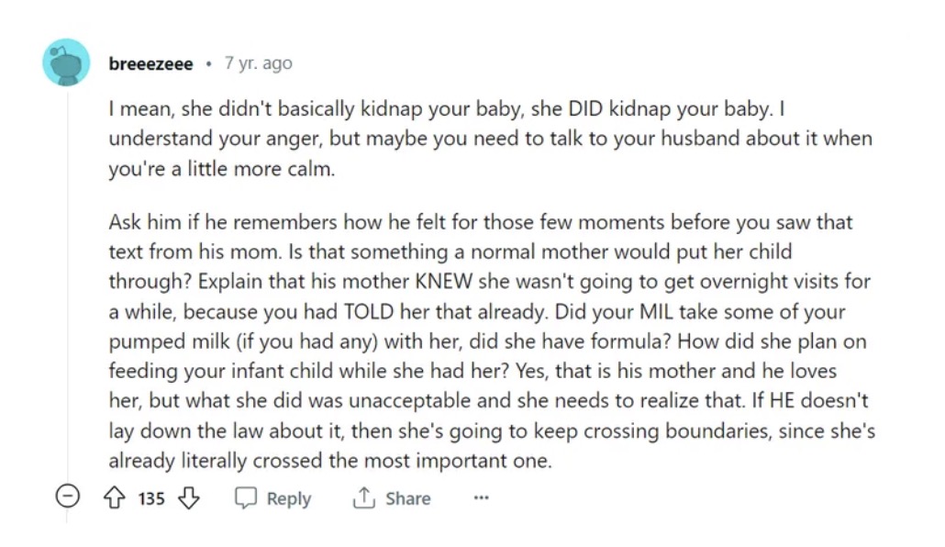This screenshot has height=547, width=945.
Task: Click the 135 vote count
Action: pos(151,498)
